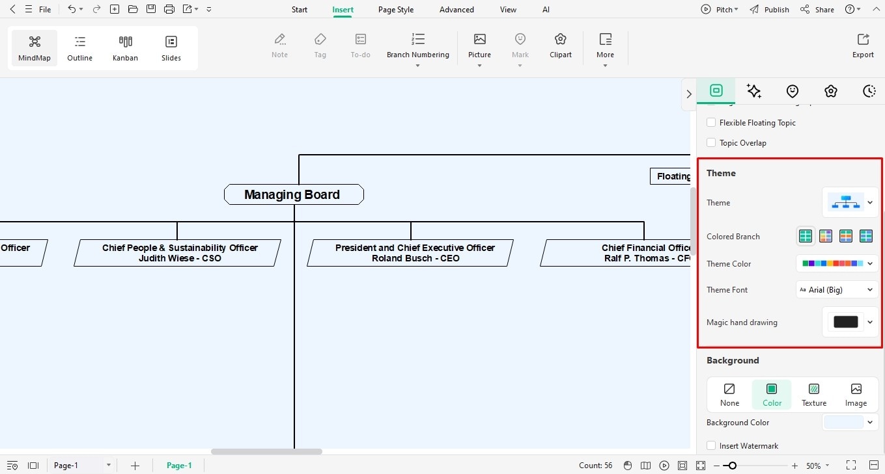Click the fullscreen icon in status bar

pyautogui.click(x=701, y=466)
